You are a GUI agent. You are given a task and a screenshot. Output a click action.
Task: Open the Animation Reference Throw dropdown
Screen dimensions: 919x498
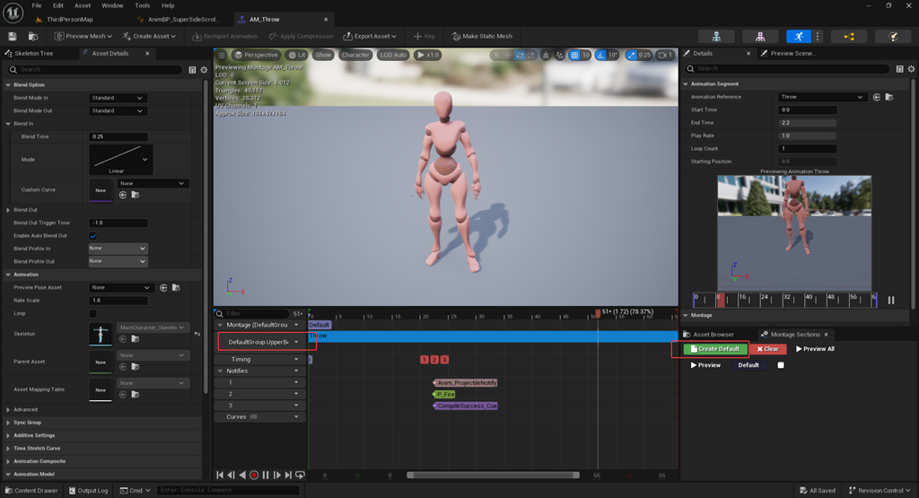point(822,97)
